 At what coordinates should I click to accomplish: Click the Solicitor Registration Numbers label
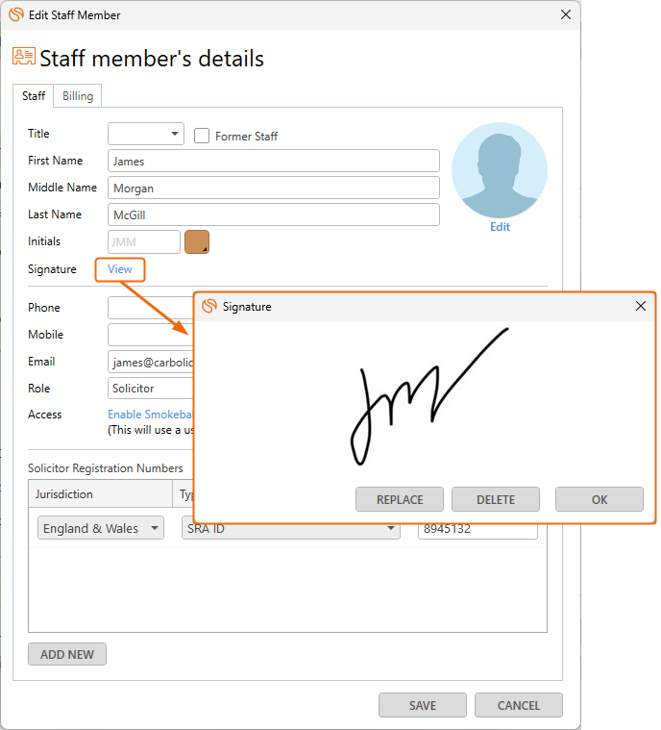106,467
